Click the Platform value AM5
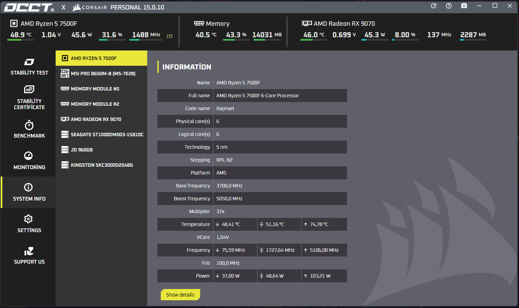 pos(222,173)
